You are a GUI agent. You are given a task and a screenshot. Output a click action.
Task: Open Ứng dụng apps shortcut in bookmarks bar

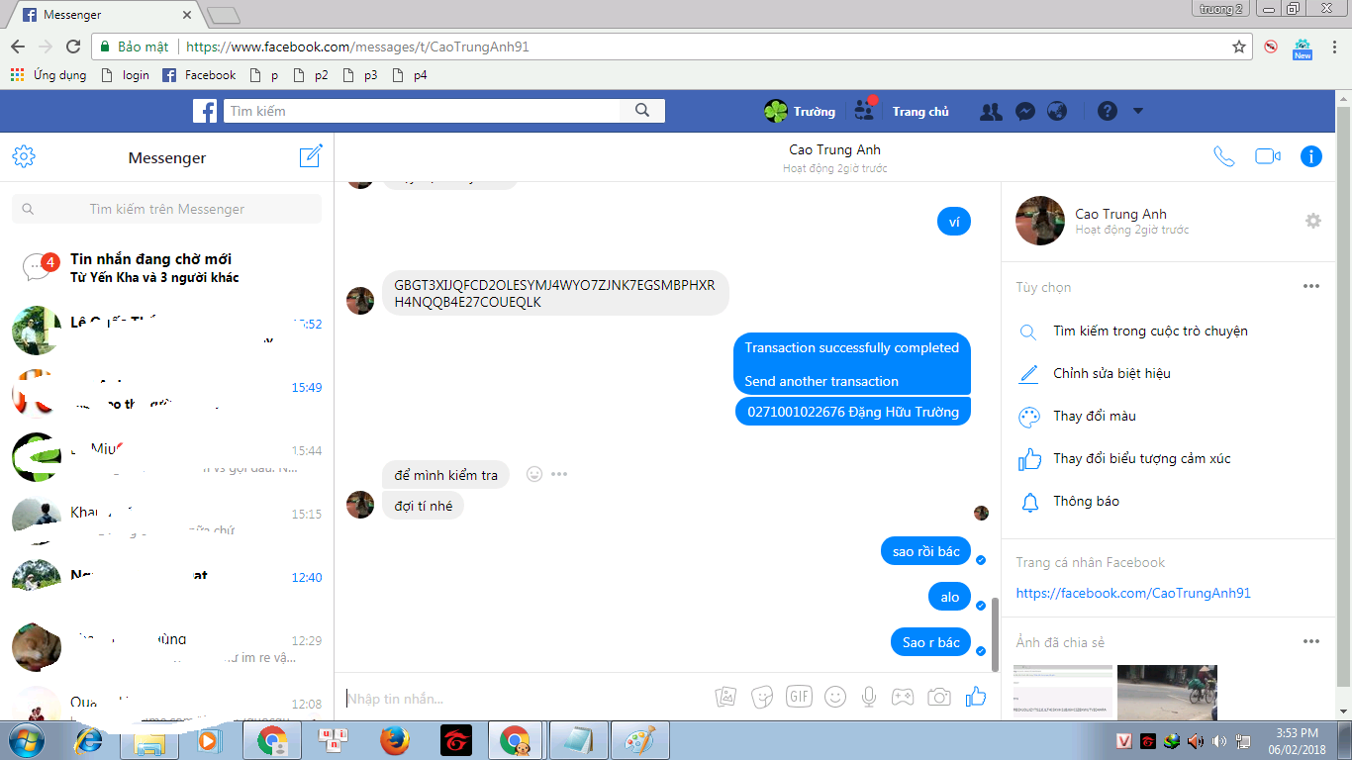[48, 75]
